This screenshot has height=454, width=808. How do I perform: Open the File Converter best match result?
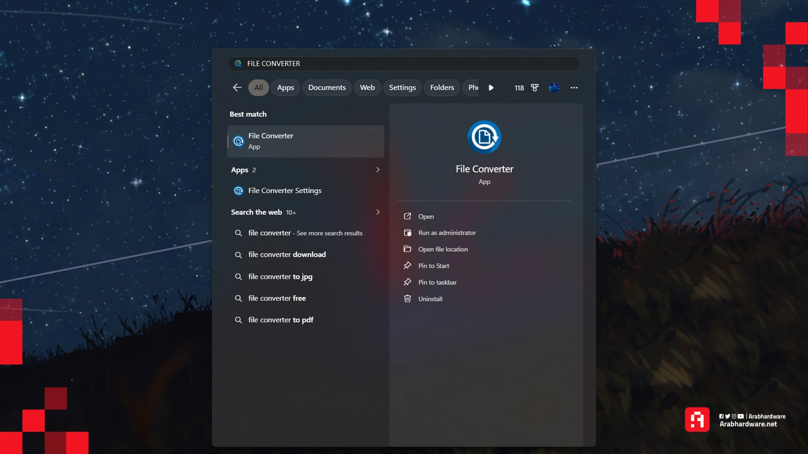click(x=306, y=141)
